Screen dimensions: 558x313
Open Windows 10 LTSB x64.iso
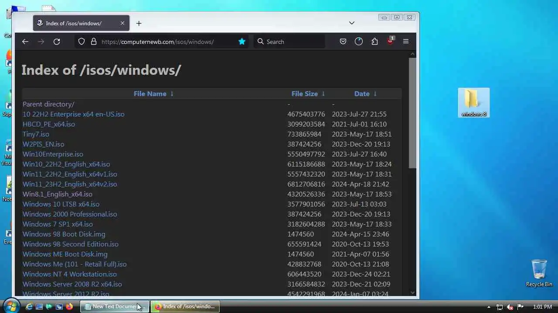pyautogui.click(x=61, y=204)
